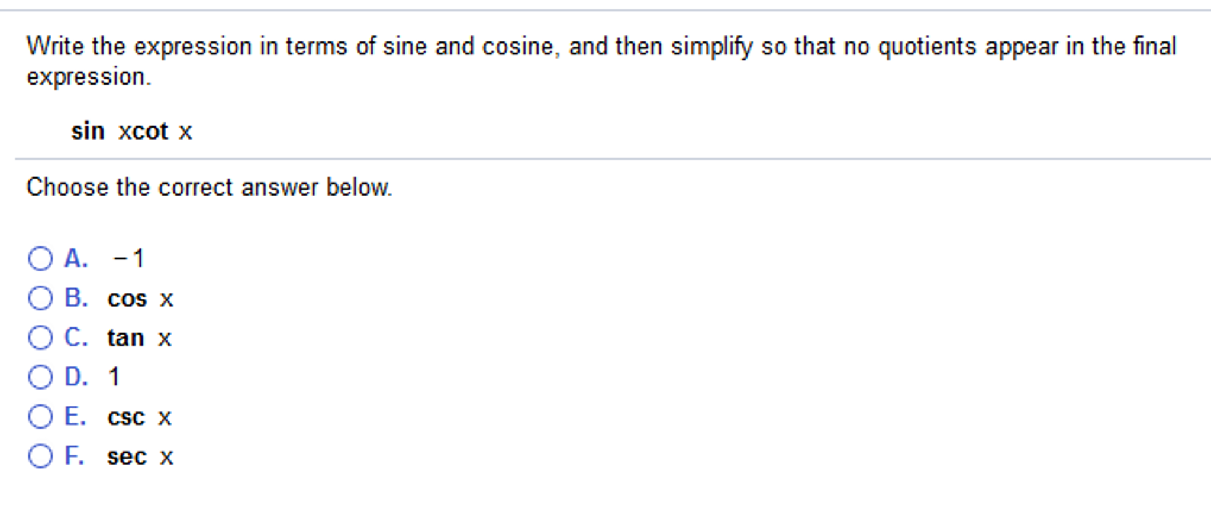Click the answer value '1' in option D
This screenshot has width=1211, height=519.
point(114,377)
